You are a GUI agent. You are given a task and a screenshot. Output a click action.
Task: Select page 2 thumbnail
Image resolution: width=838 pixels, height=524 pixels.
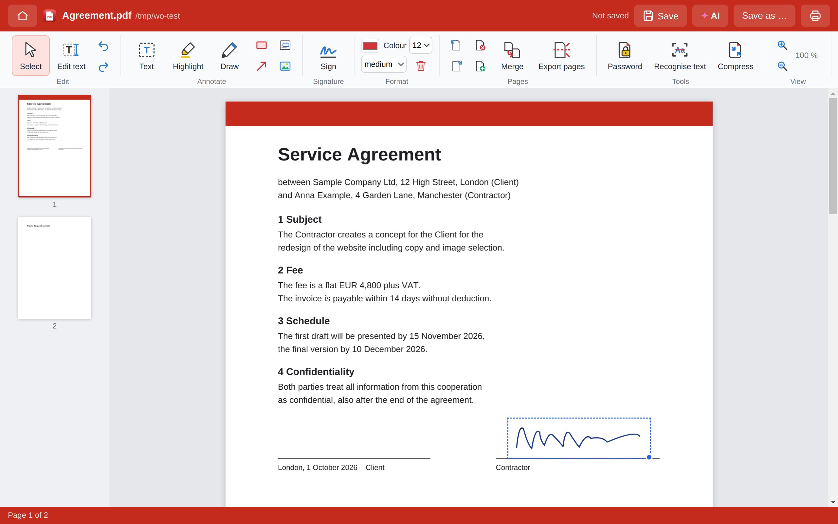pos(55,268)
